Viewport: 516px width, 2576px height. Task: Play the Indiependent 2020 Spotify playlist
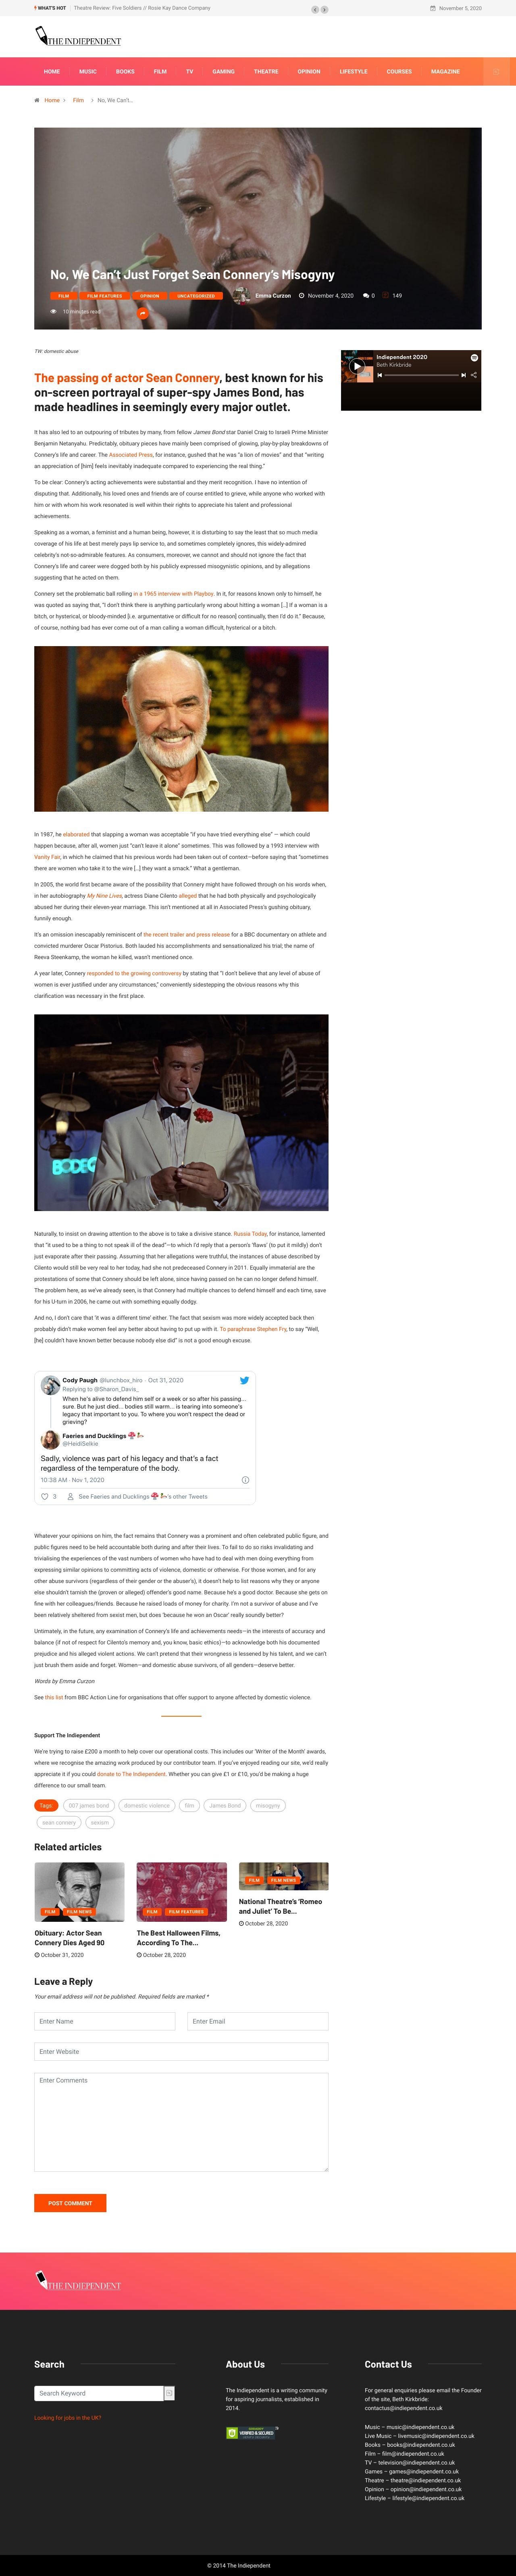(x=357, y=366)
